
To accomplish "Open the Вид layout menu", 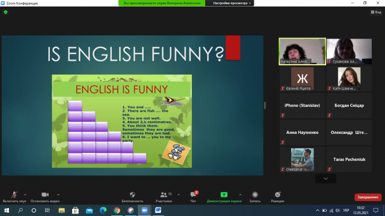I will click(376, 12).
